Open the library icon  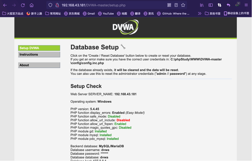coord(202,5)
